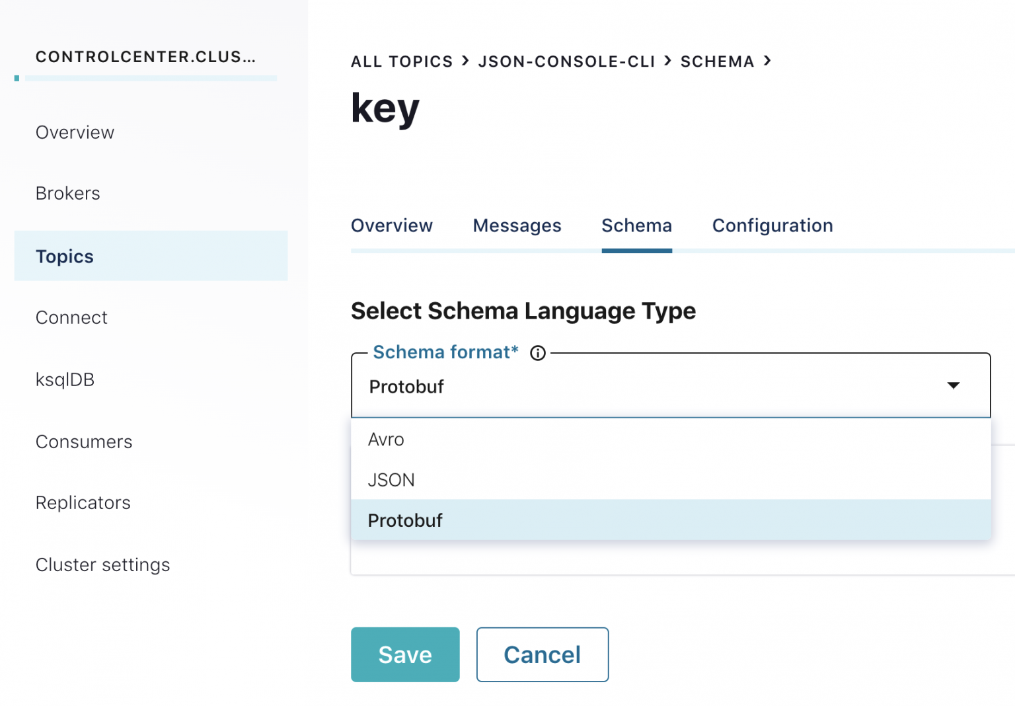Open the Schema format info tooltip

click(x=538, y=353)
